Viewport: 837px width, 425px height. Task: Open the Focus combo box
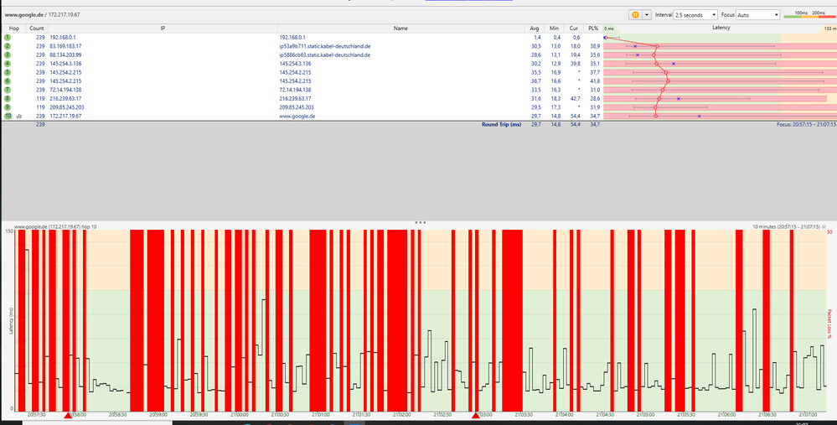click(757, 15)
